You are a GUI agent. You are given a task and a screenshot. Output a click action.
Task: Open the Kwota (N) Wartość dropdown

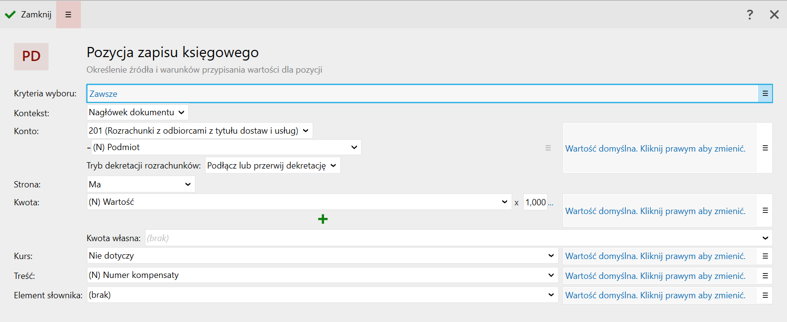tap(298, 202)
